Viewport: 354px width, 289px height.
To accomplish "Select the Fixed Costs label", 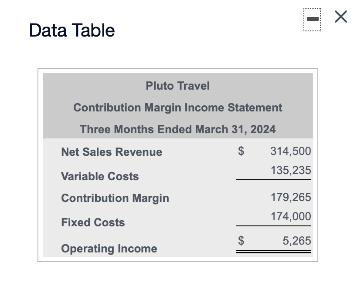I will [x=92, y=222].
